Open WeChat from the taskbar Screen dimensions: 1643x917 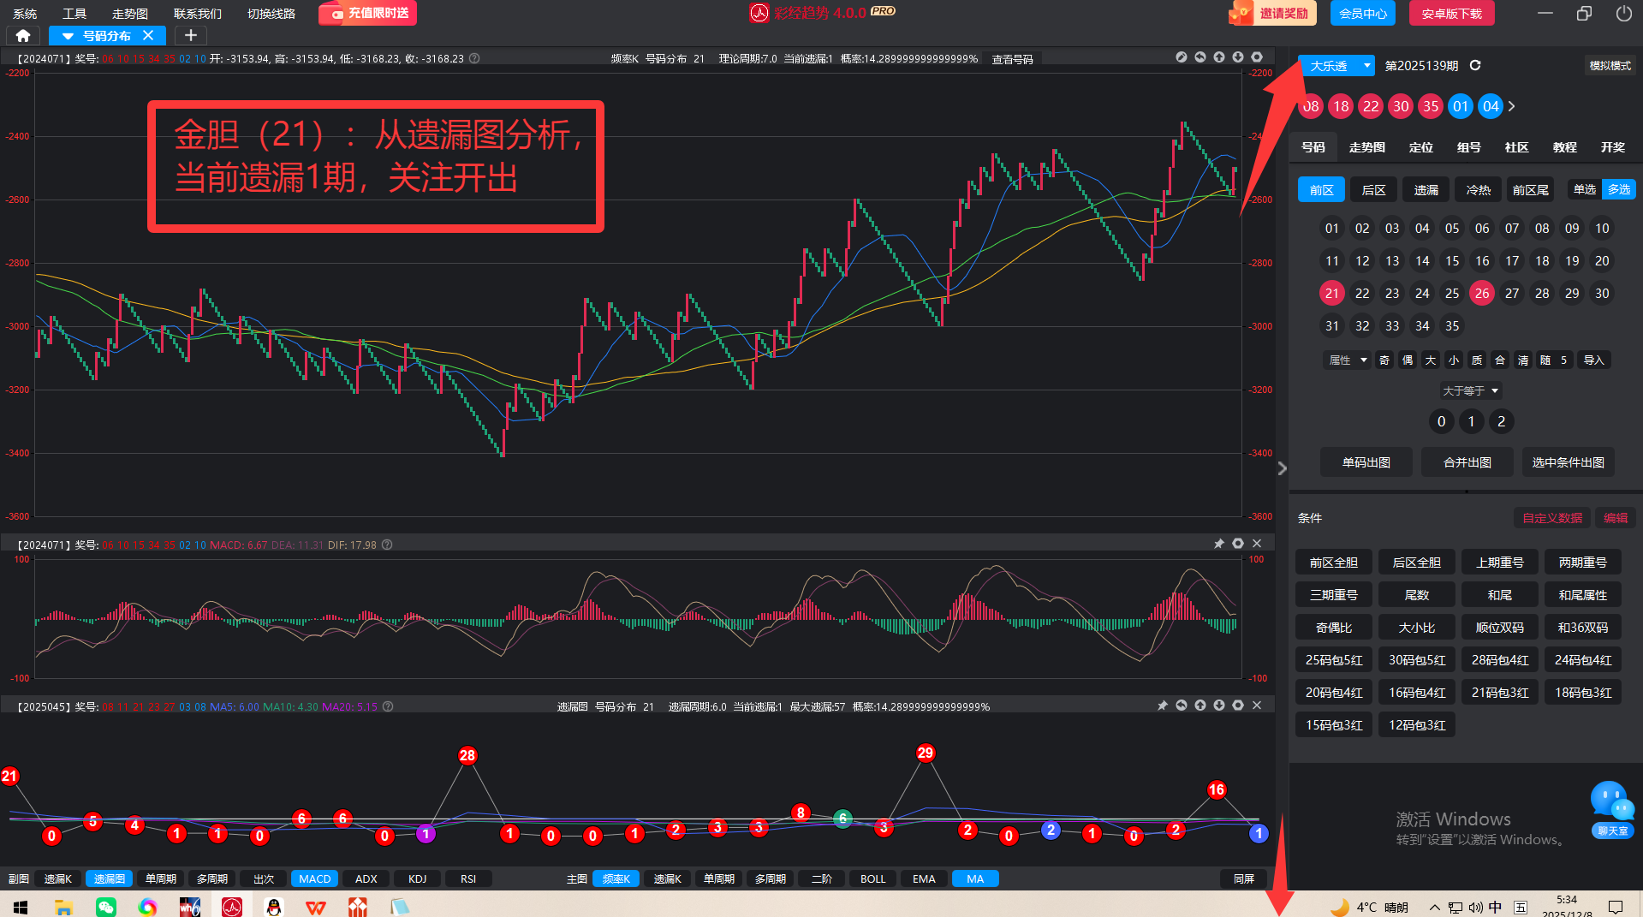(106, 907)
